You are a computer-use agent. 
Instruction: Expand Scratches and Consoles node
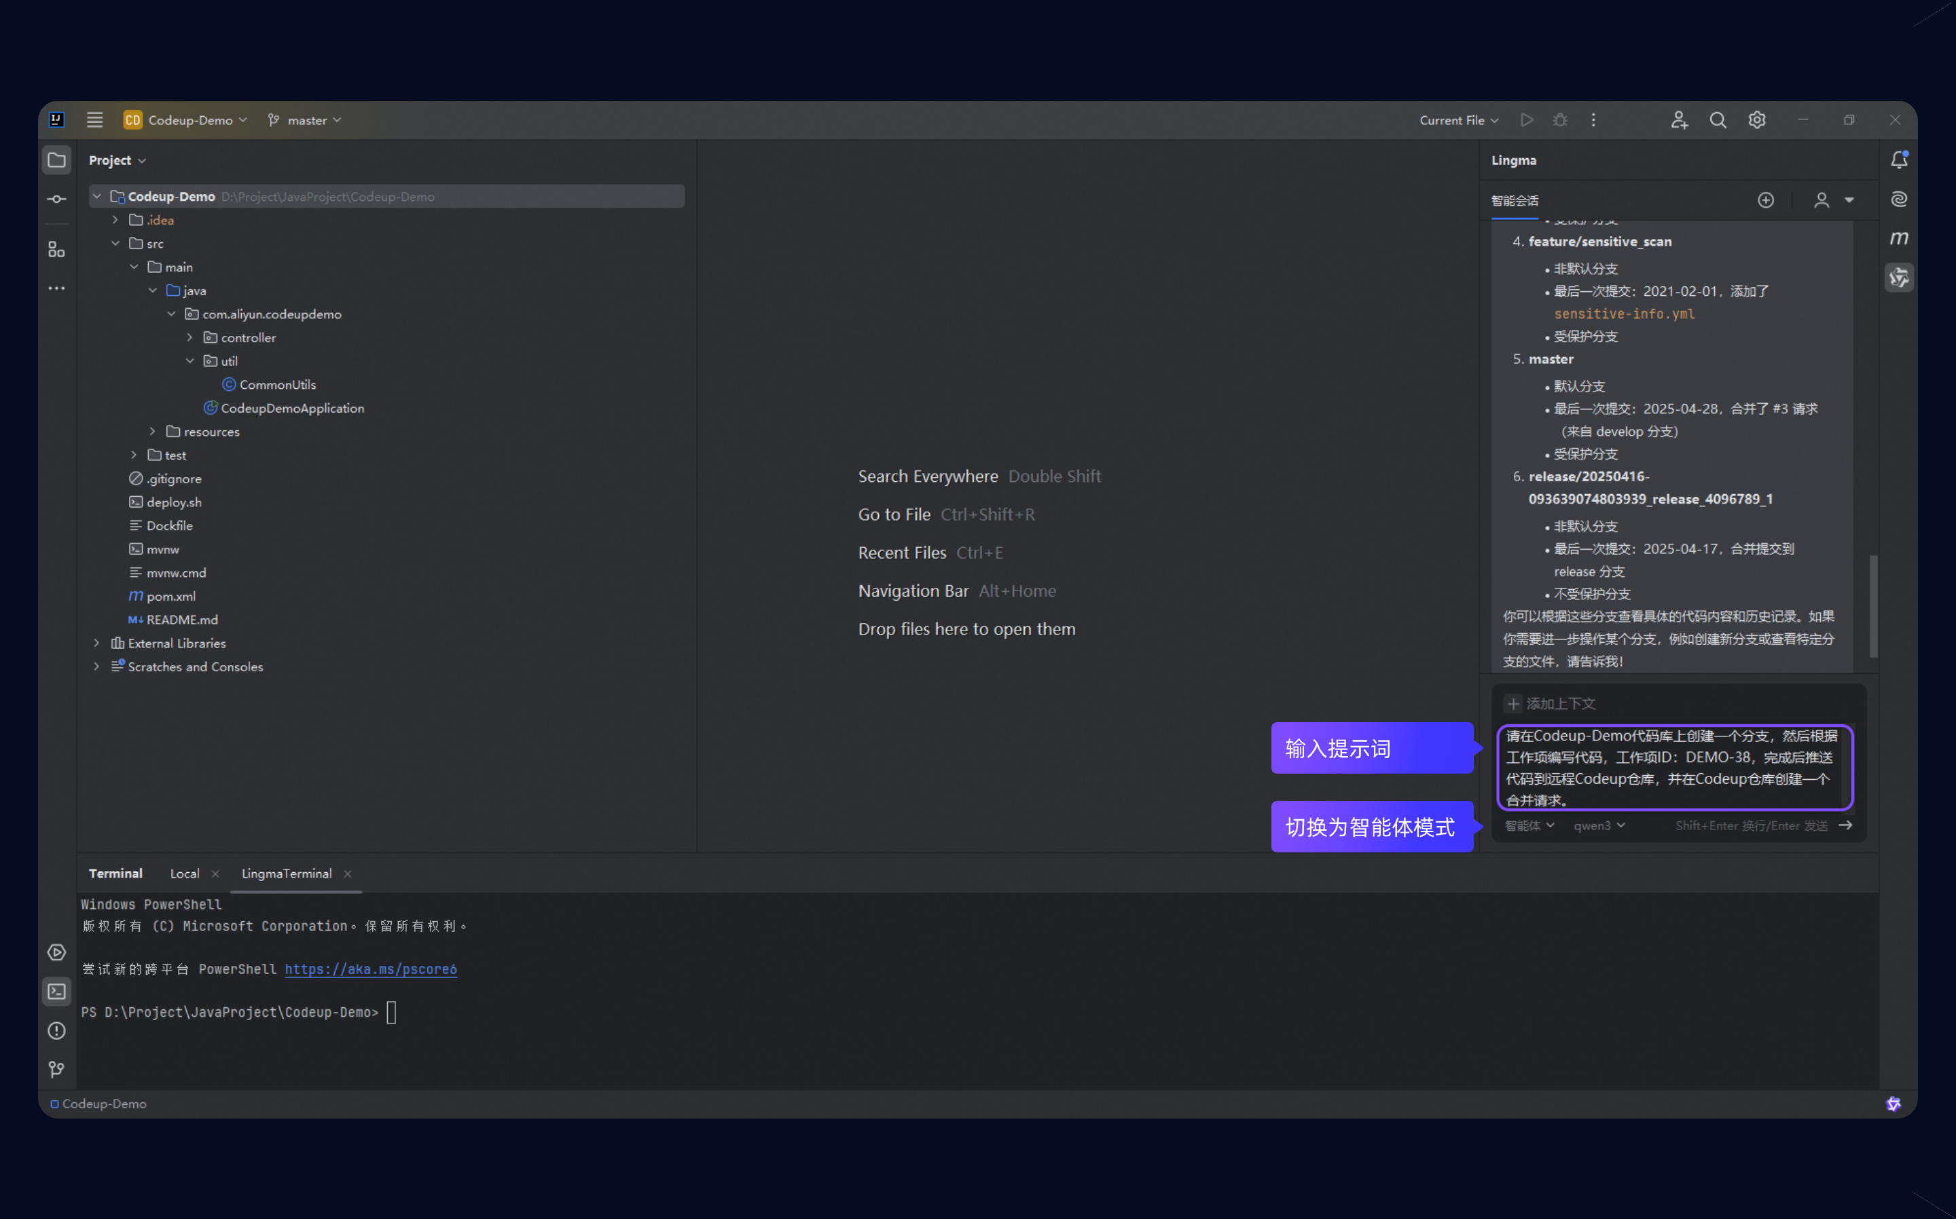point(97,667)
